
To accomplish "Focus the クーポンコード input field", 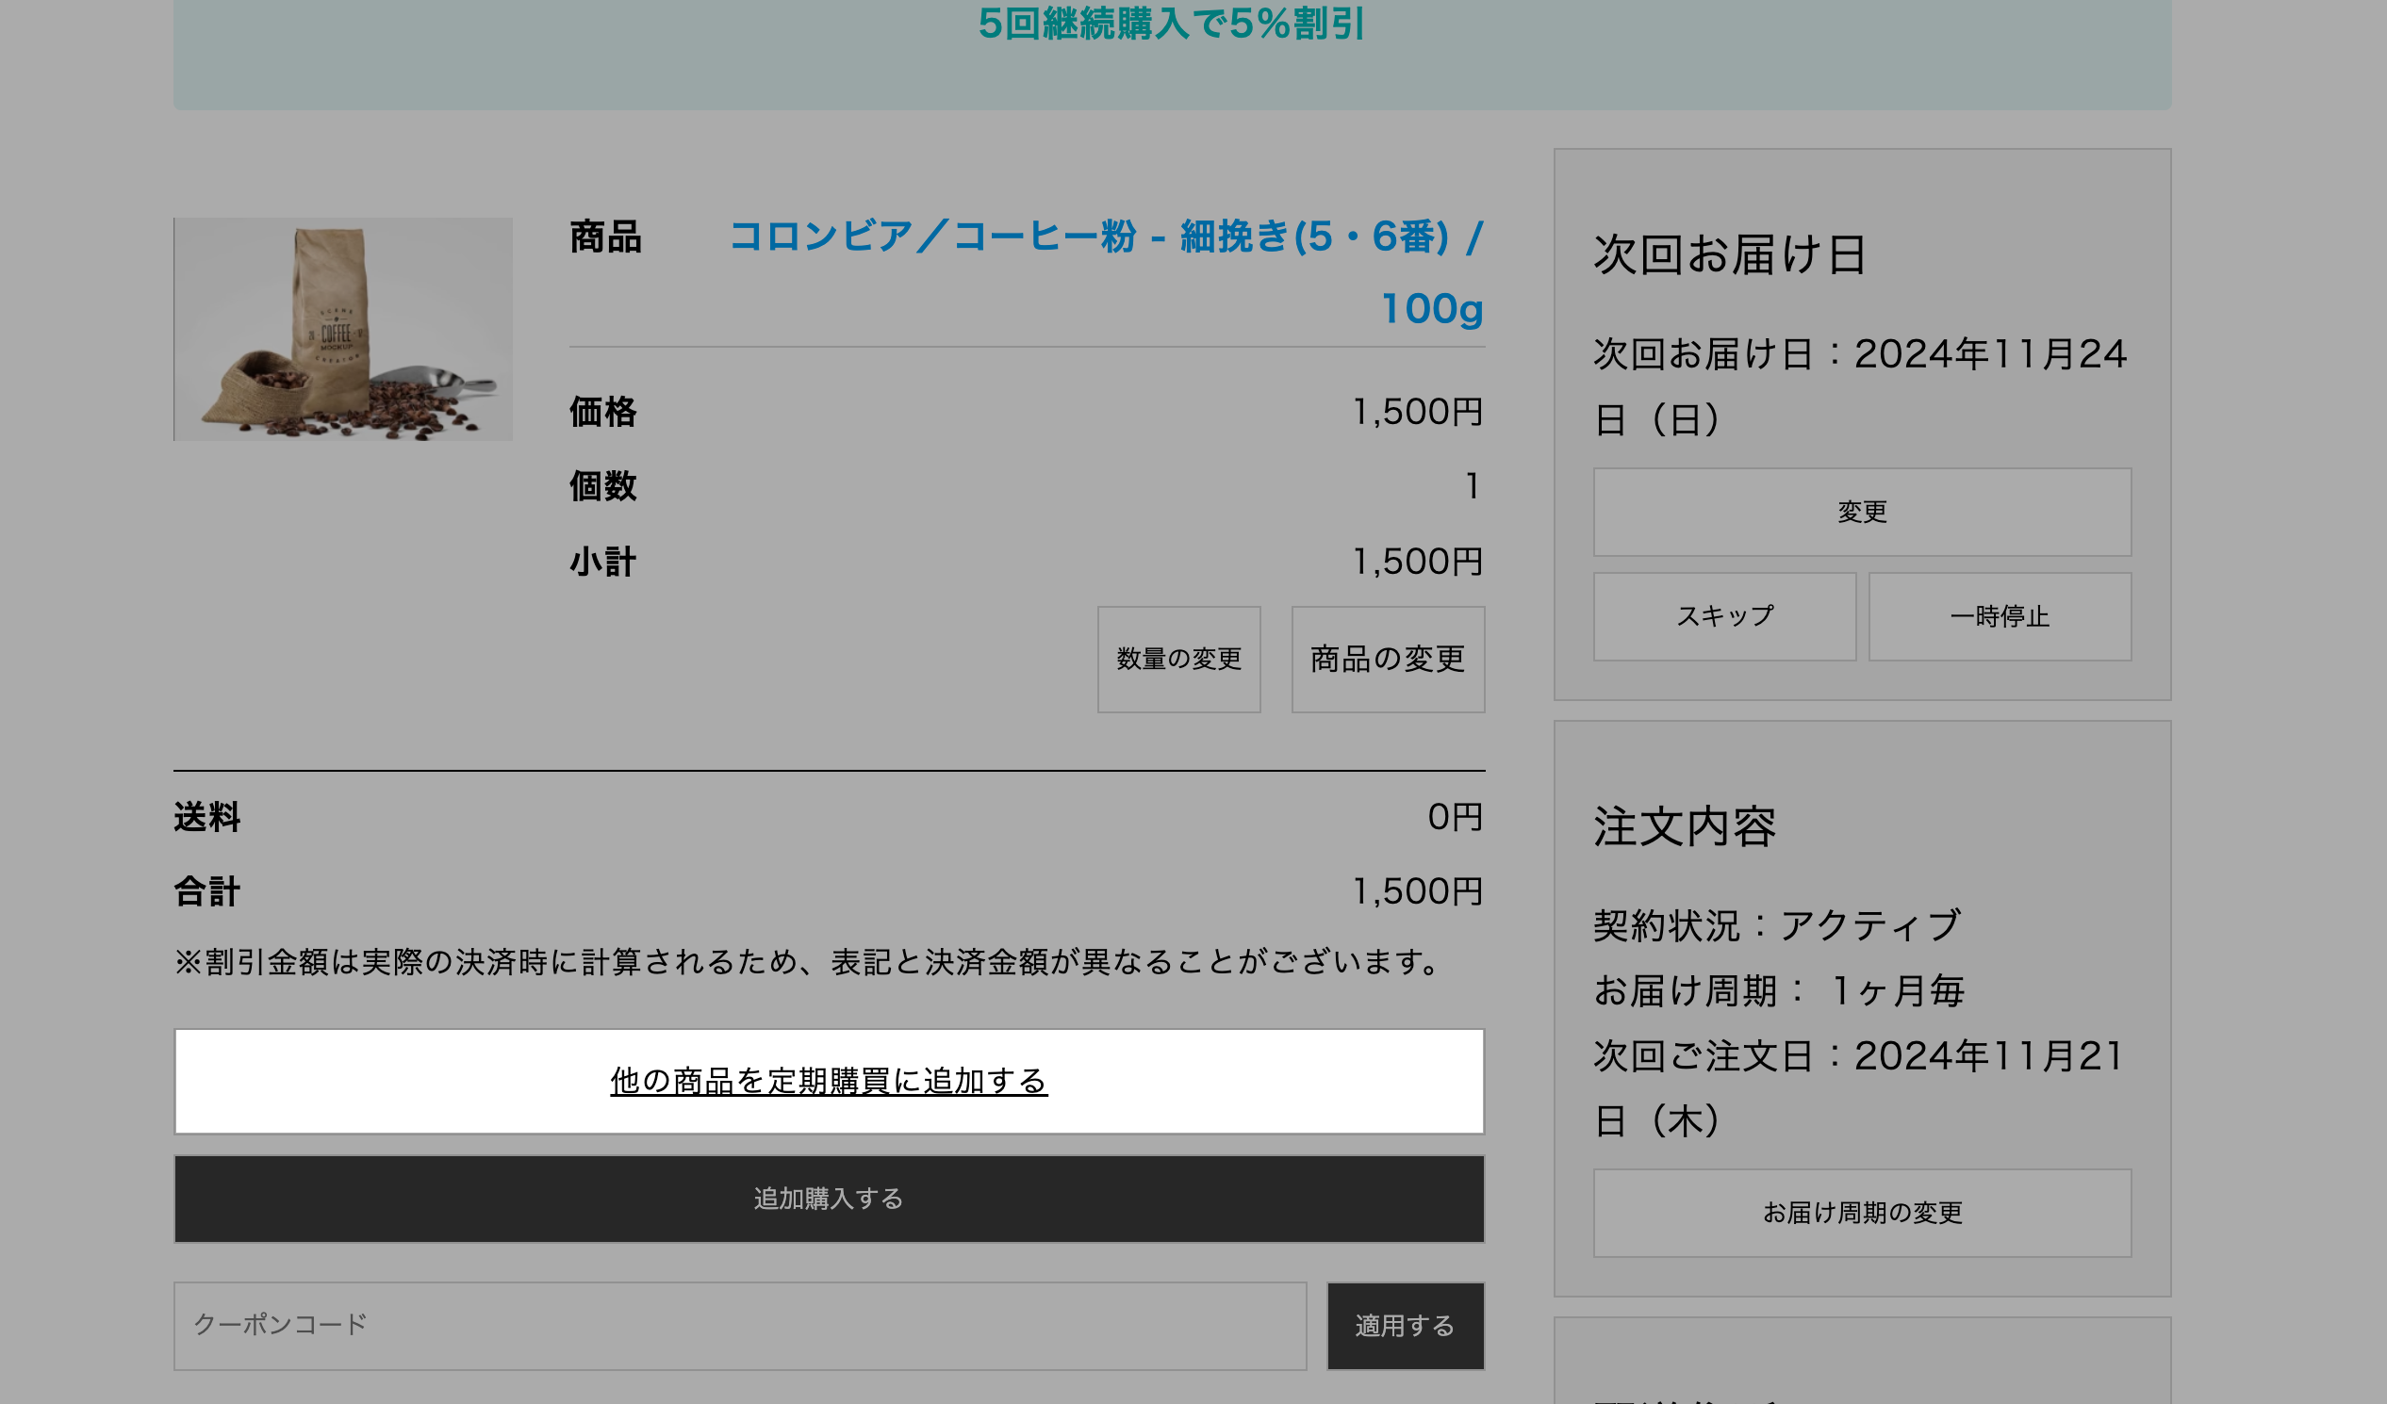I will (739, 1325).
